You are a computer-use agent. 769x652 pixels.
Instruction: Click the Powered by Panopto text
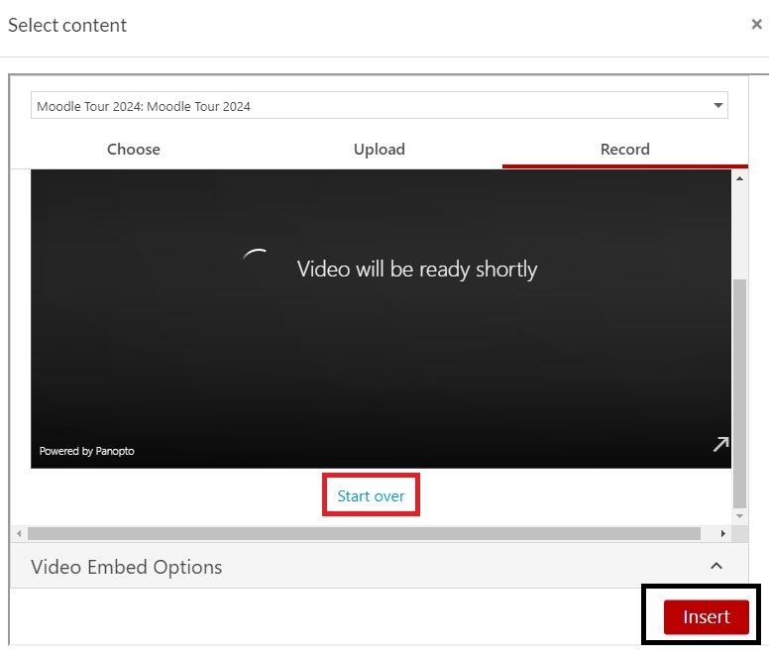tap(87, 451)
